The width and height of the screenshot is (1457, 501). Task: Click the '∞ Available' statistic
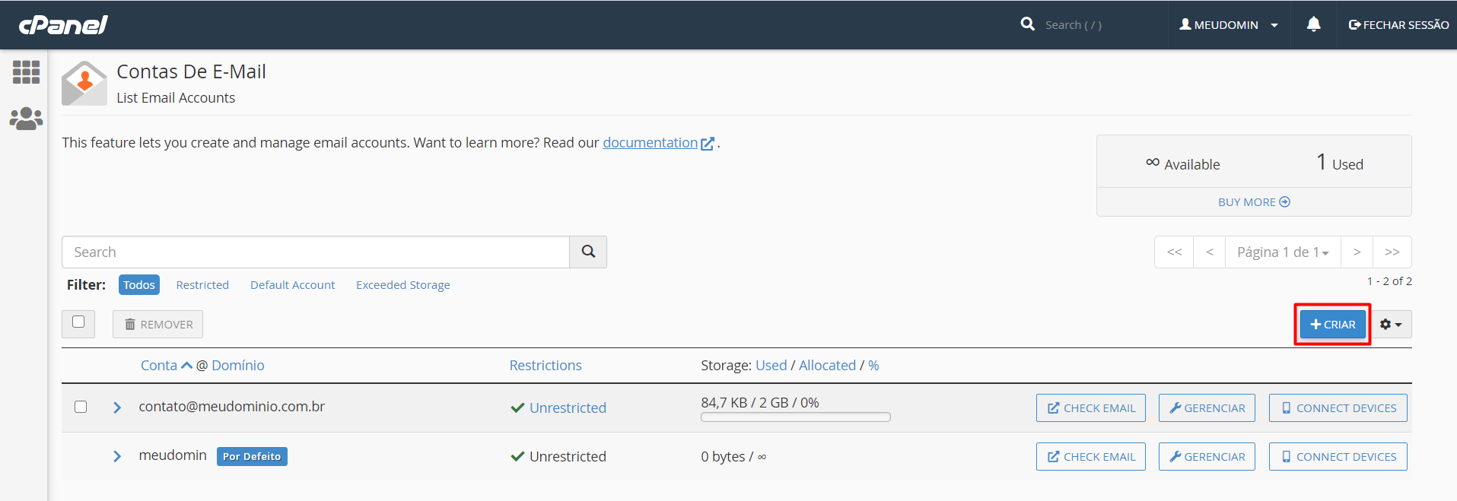click(1183, 163)
